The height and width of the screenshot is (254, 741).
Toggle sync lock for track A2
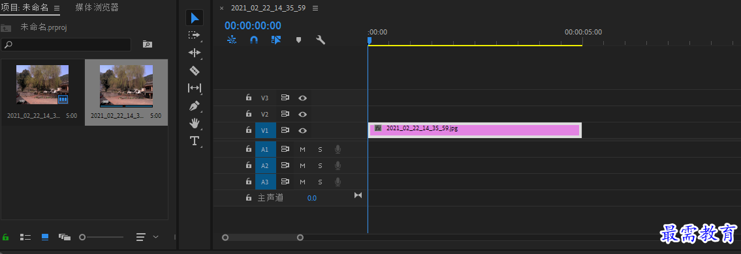click(285, 165)
